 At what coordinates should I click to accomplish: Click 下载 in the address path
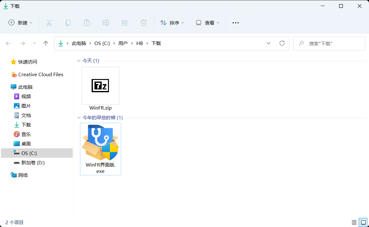click(x=156, y=43)
